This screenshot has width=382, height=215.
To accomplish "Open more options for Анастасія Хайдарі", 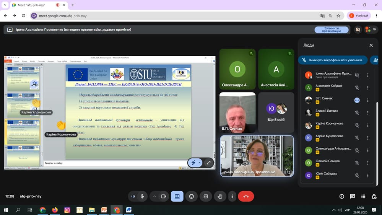I will pyautogui.click(x=367, y=88).
